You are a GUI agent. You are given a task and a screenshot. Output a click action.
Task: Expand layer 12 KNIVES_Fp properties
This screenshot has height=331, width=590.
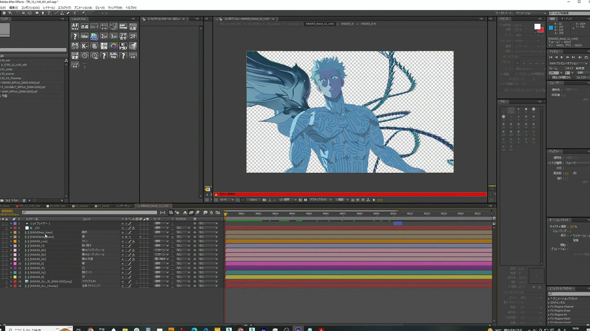click(x=11, y=273)
